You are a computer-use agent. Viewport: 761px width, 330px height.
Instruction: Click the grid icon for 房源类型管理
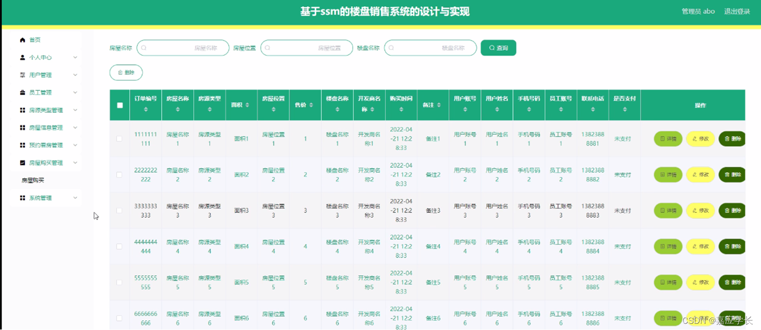click(x=22, y=110)
